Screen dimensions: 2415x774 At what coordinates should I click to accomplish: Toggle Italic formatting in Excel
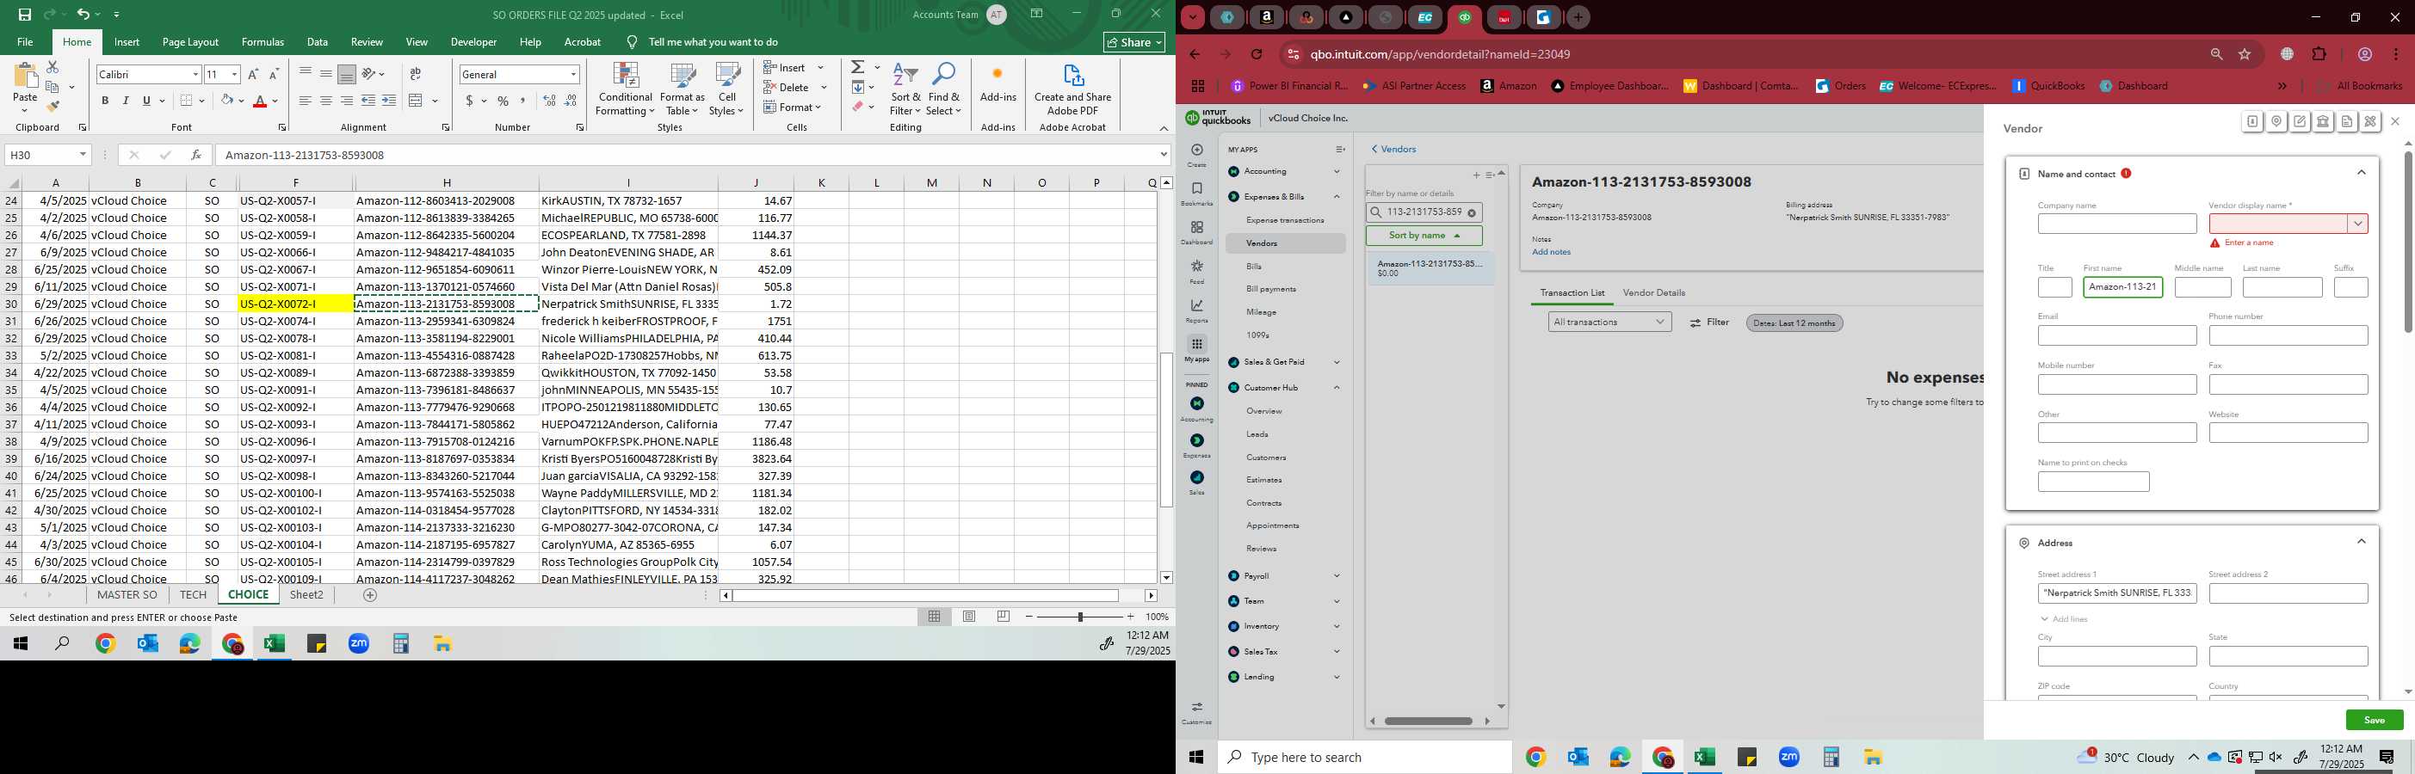click(x=126, y=101)
